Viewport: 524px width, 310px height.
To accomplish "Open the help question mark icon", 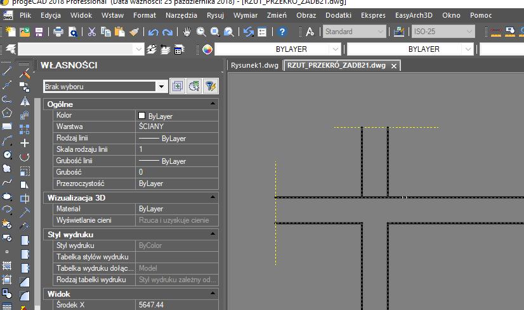I will 282,32.
